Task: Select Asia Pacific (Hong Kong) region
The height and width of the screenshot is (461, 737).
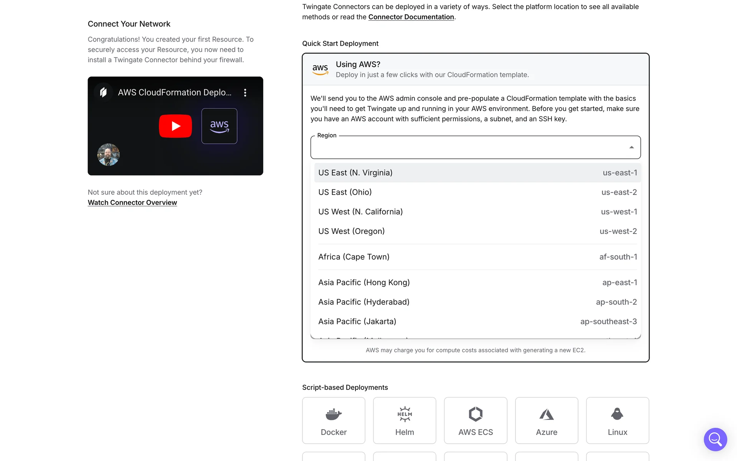Action: click(477, 282)
